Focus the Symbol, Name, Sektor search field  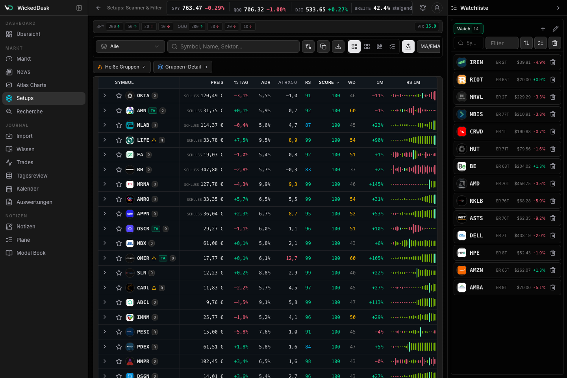tap(233, 46)
